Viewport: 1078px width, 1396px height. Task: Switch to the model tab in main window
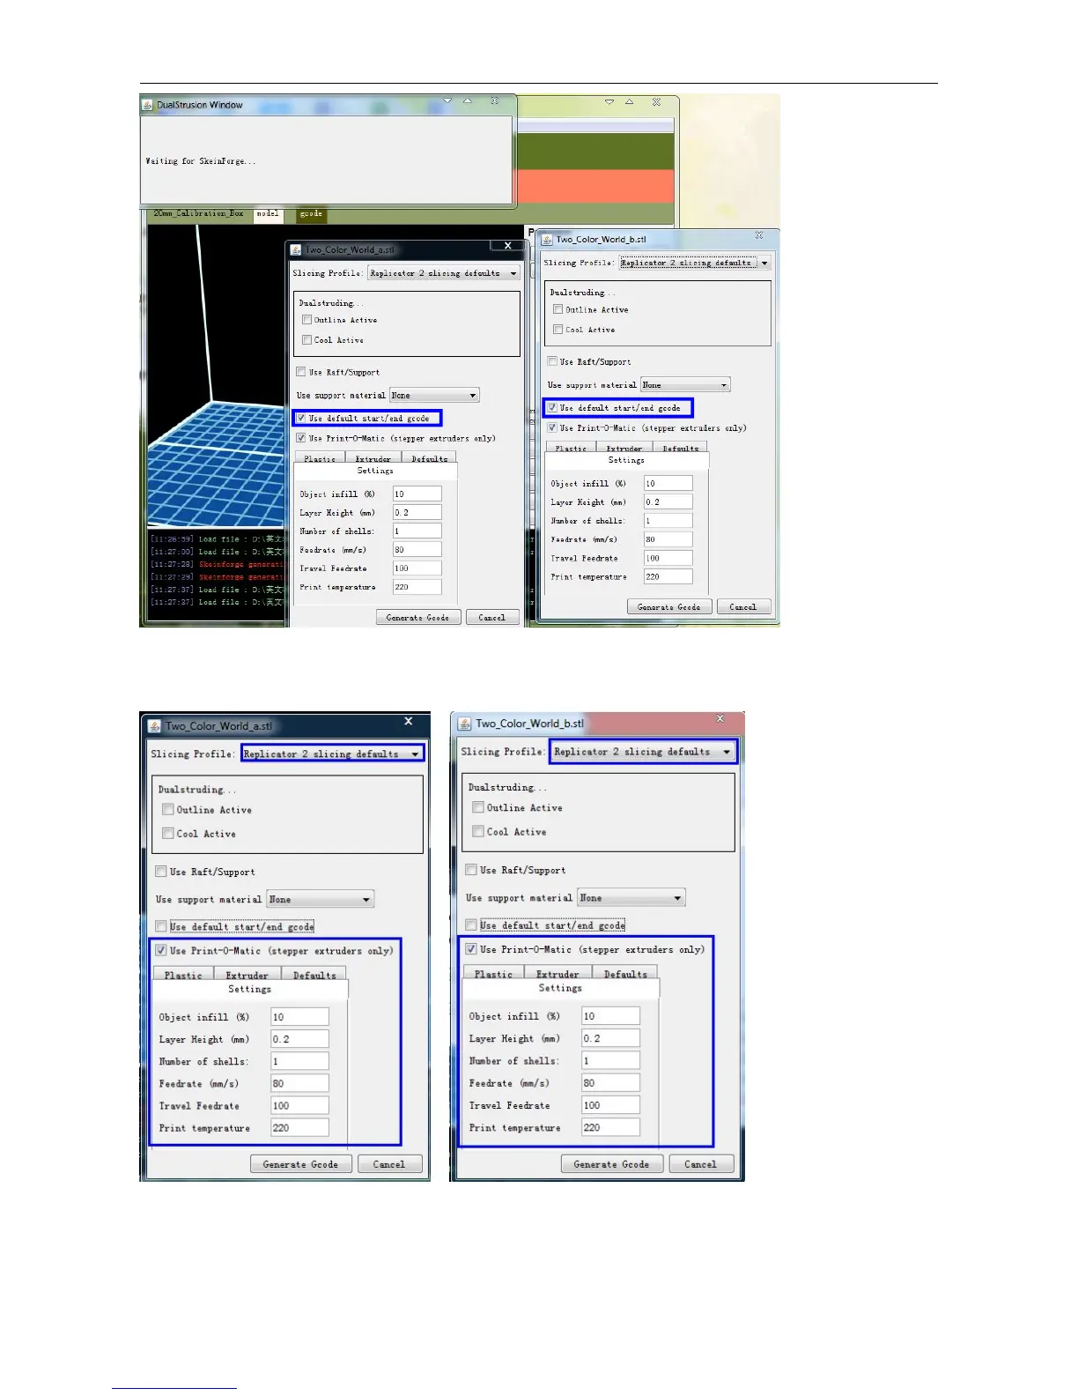(268, 214)
